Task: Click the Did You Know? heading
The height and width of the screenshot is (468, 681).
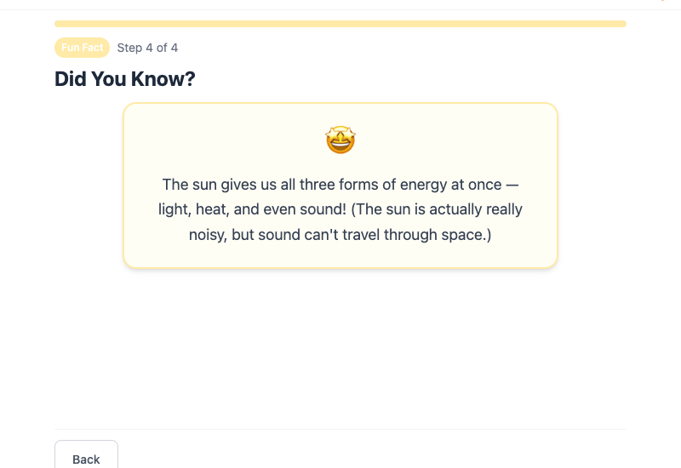Action: coord(125,79)
